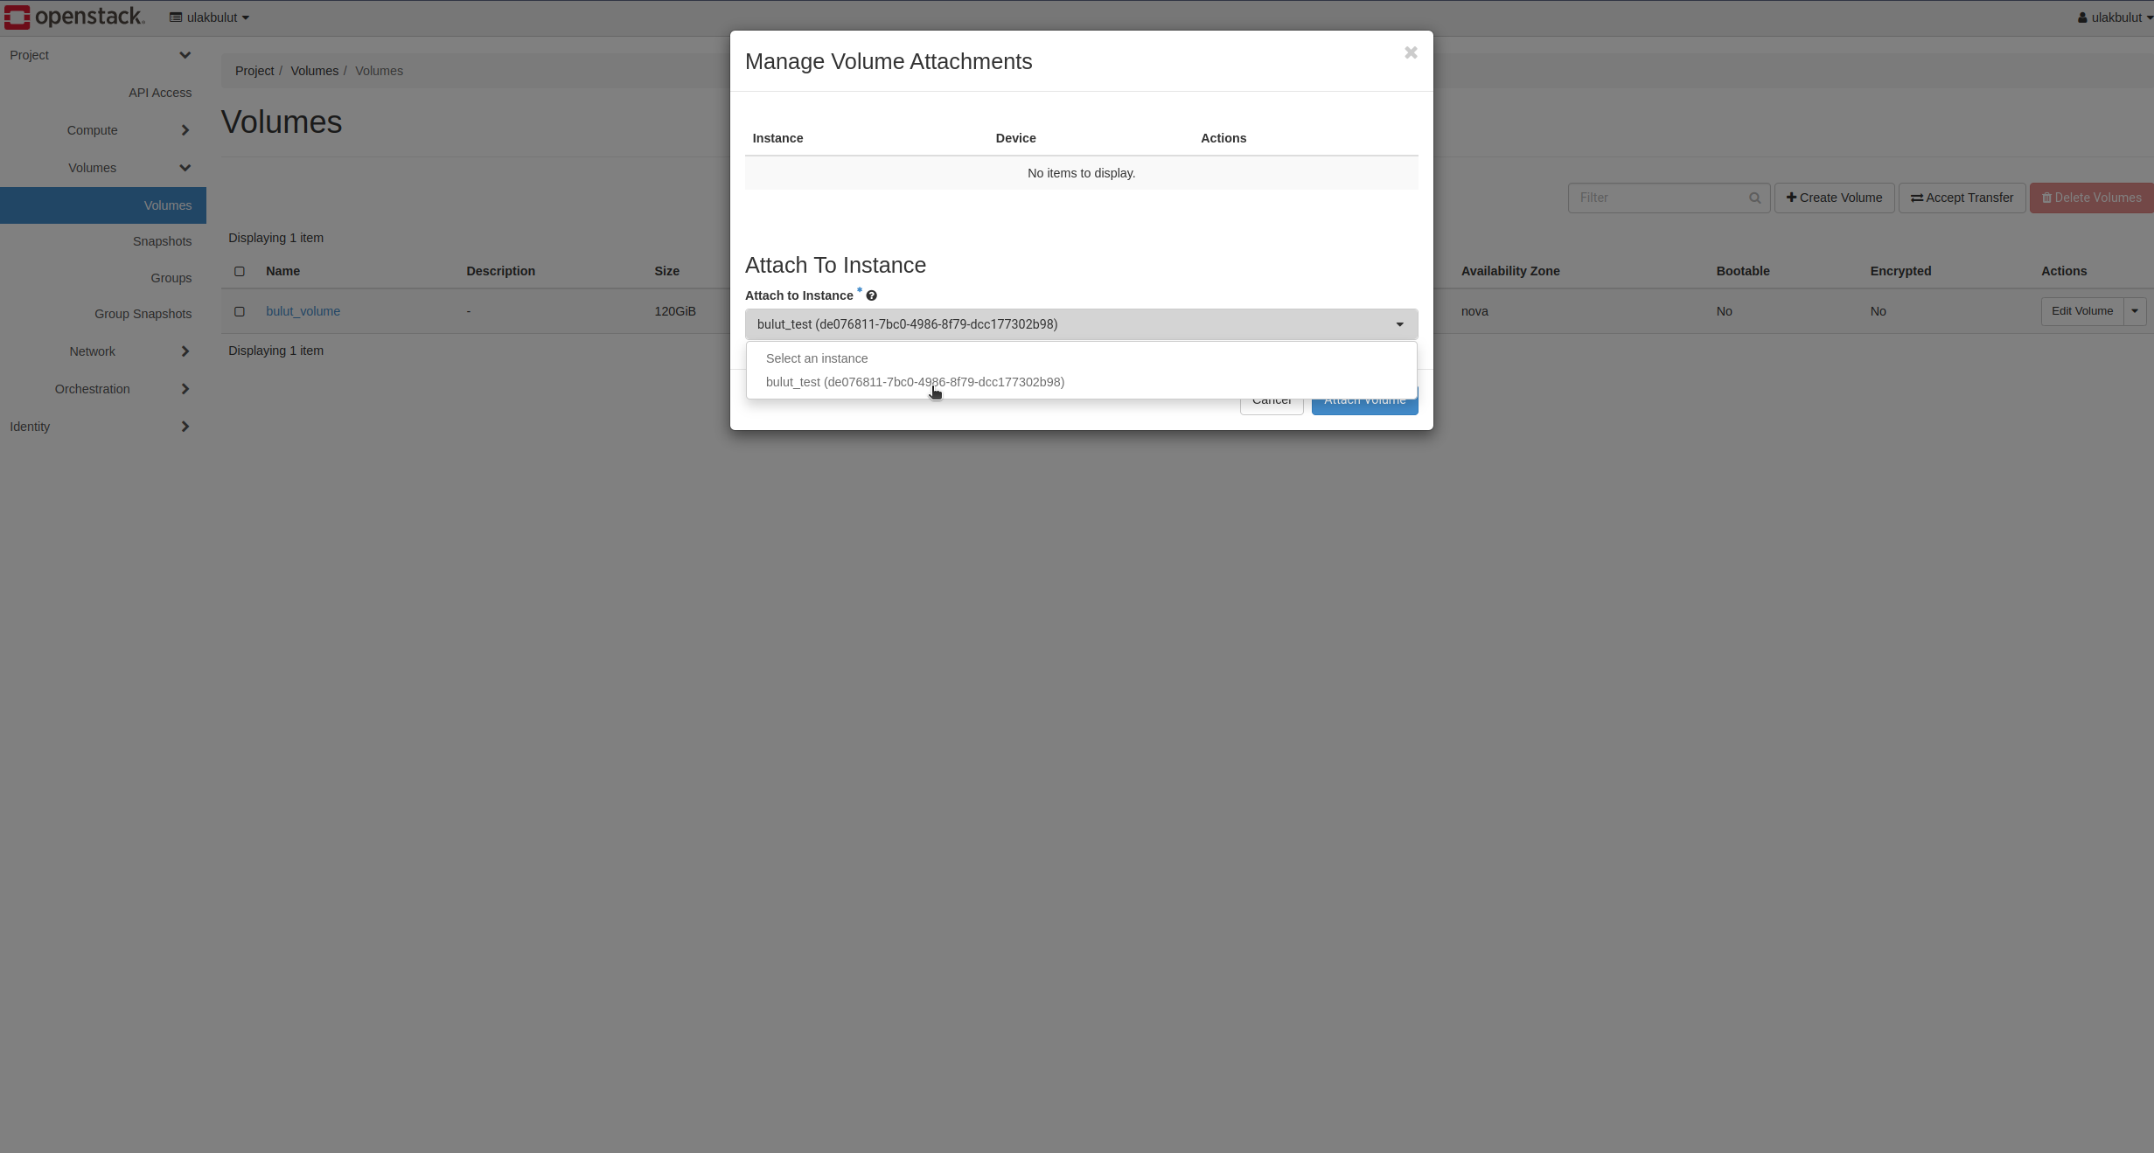Open the dropdown arrow beside Edit Volume
The width and height of the screenshot is (2154, 1153).
[2135, 311]
